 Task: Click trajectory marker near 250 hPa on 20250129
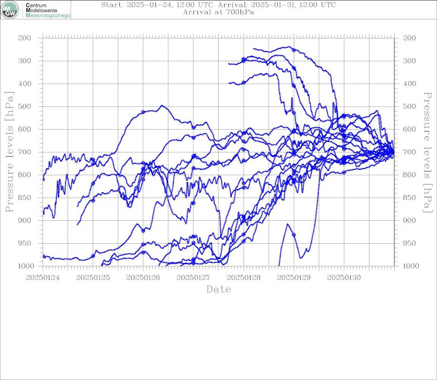(x=294, y=50)
